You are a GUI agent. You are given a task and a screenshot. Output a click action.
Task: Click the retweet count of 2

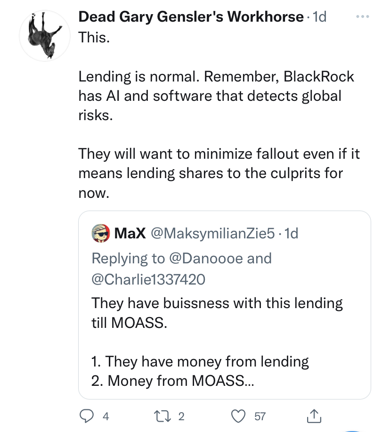[x=181, y=416]
